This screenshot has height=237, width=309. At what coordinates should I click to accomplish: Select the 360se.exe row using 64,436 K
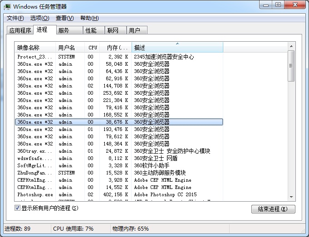[119, 71]
